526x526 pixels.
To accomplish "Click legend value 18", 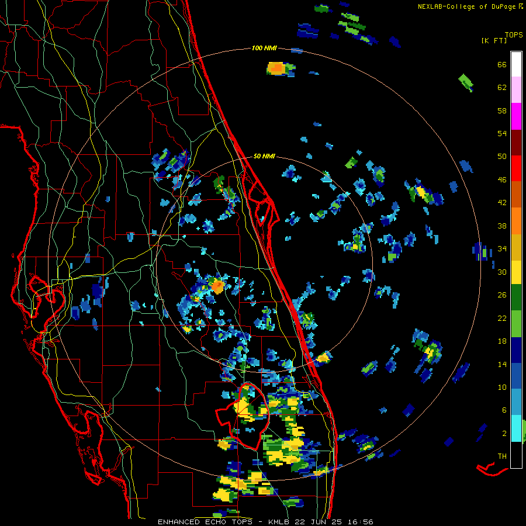I will click(502, 341).
